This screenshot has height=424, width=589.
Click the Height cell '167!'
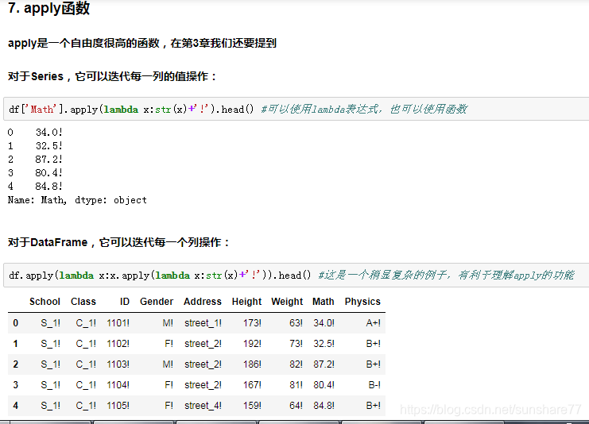point(252,385)
